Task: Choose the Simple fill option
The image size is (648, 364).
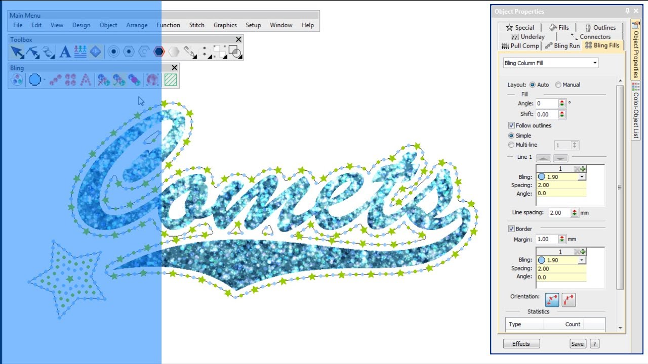Action: pyautogui.click(x=511, y=135)
